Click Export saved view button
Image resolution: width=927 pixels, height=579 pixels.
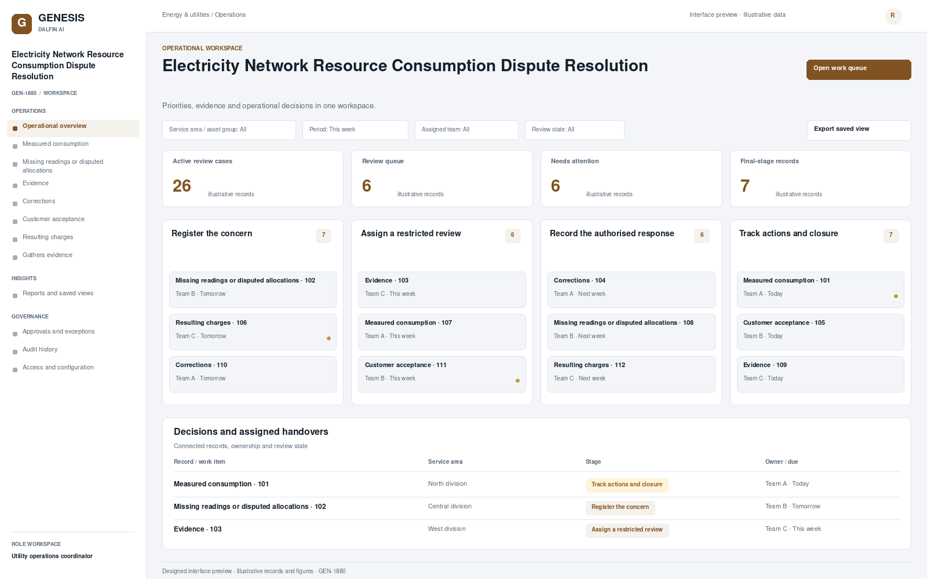(859, 130)
